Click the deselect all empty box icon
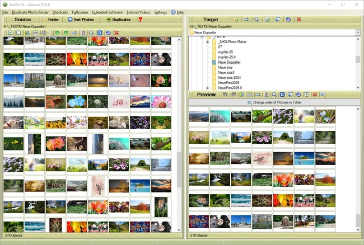The height and width of the screenshot is (245, 364). pyautogui.click(x=18, y=33)
